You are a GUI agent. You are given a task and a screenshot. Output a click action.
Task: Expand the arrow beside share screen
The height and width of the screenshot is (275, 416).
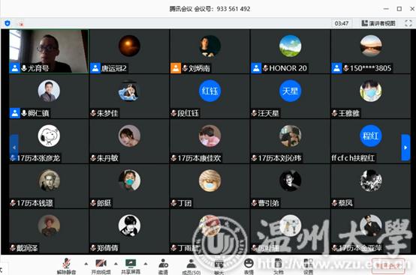[146, 264]
